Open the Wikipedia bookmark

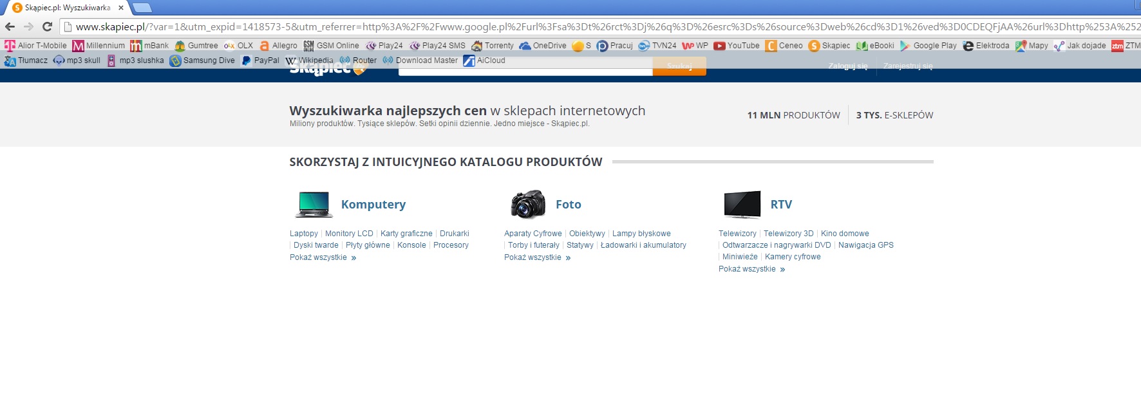pos(310,60)
